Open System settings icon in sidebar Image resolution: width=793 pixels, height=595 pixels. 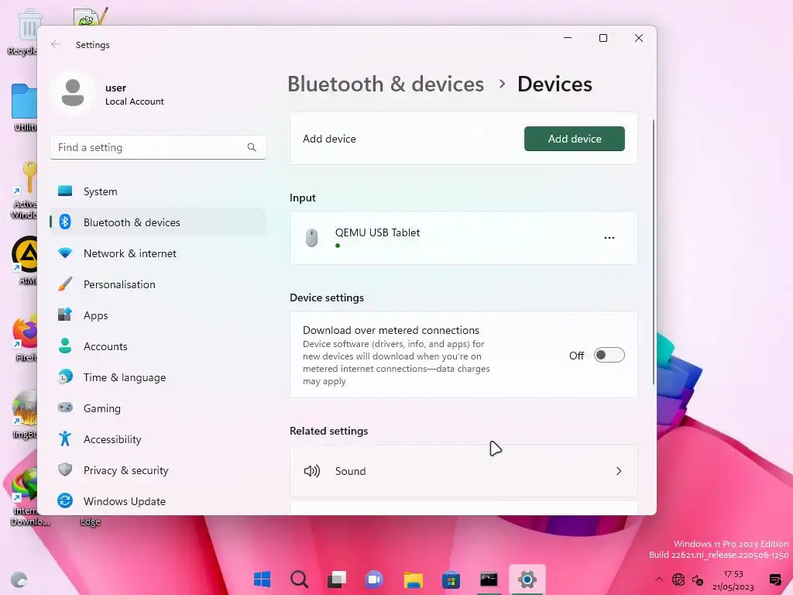(65, 191)
